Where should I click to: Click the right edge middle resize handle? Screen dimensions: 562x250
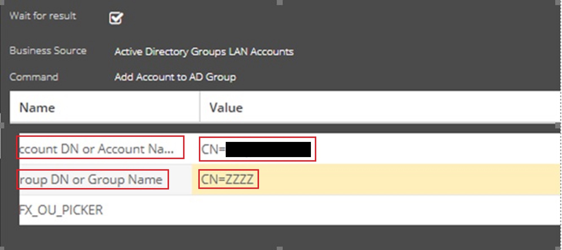[x=558, y=125]
